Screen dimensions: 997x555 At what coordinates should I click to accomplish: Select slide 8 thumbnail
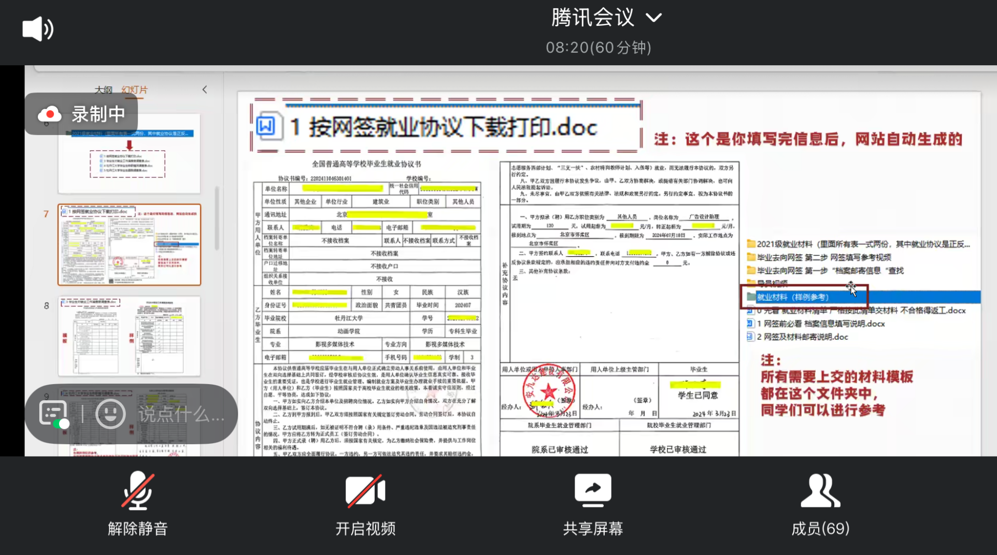click(129, 337)
